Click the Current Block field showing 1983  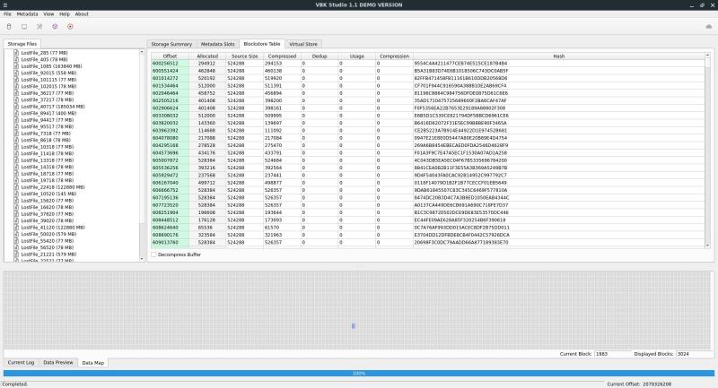coord(613,354)
